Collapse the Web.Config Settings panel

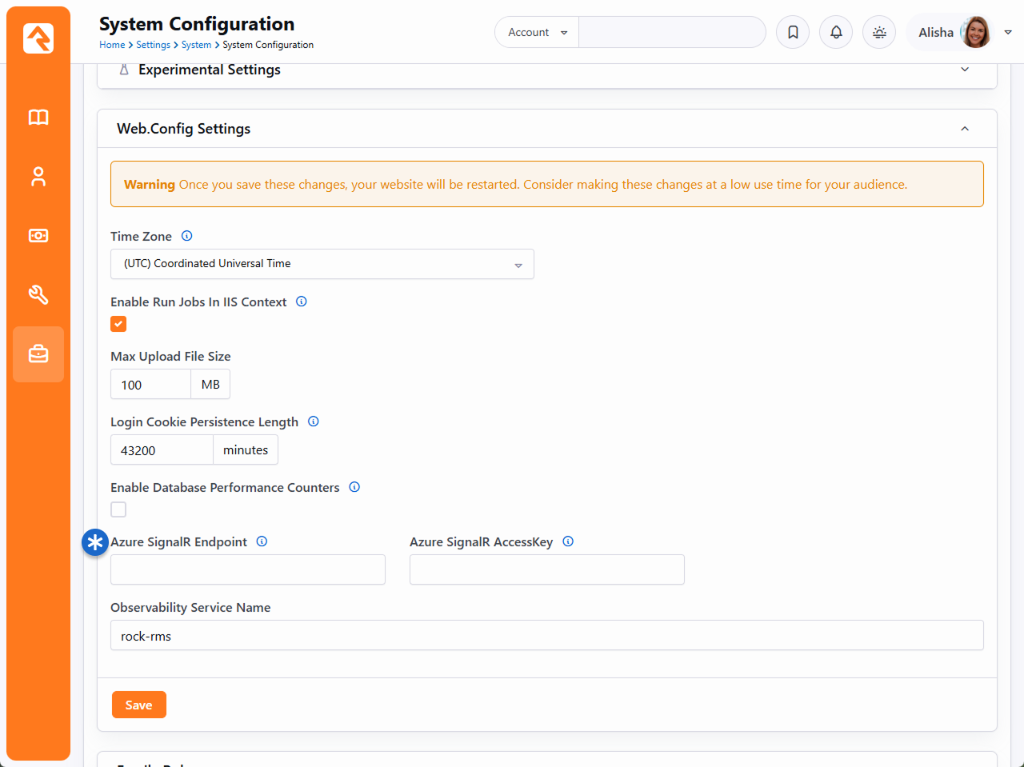(x=965, y=129)
